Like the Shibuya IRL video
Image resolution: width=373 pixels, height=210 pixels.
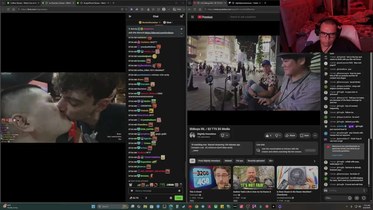268,135
